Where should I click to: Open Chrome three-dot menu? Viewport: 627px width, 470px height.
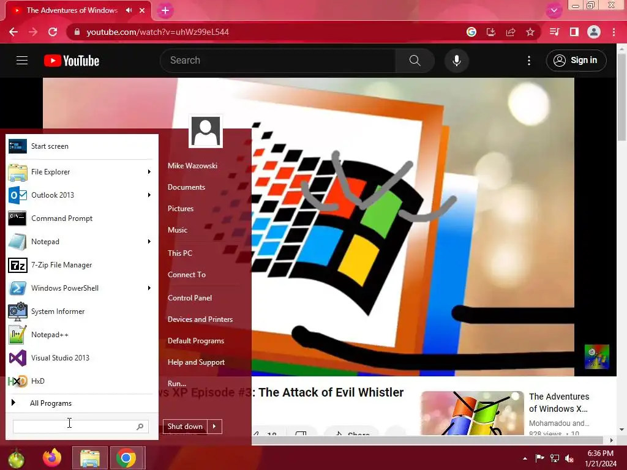tap(614, 32)
